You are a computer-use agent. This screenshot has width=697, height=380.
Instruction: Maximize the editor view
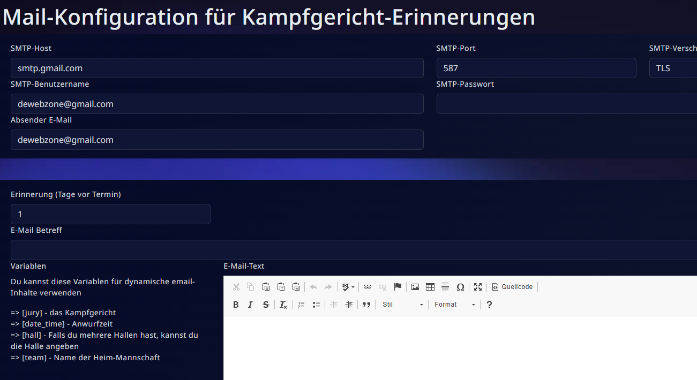point(478,287)
